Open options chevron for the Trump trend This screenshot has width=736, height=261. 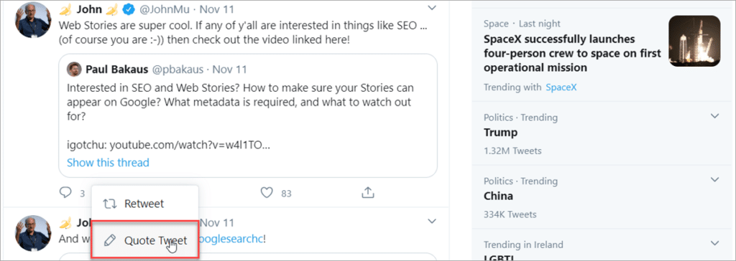[x=714, y=115]
